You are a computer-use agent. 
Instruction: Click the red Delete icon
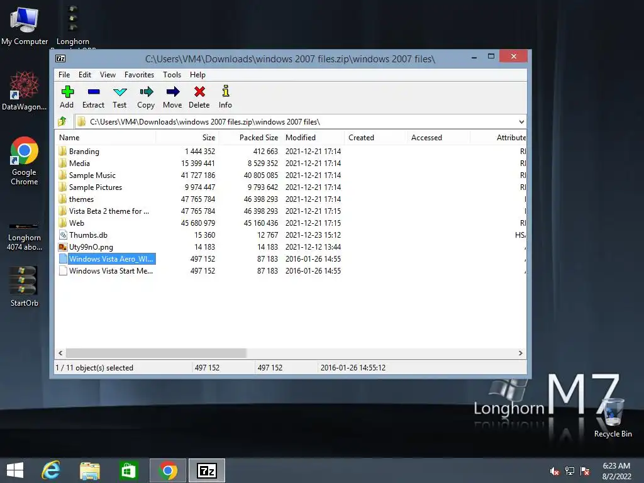(199, 92)
